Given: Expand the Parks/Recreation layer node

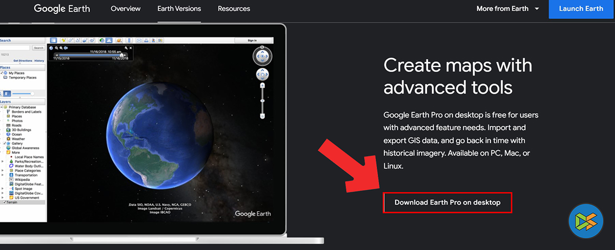Looking at the screenshot, I should pyautogui.click(x=3, y=162).
